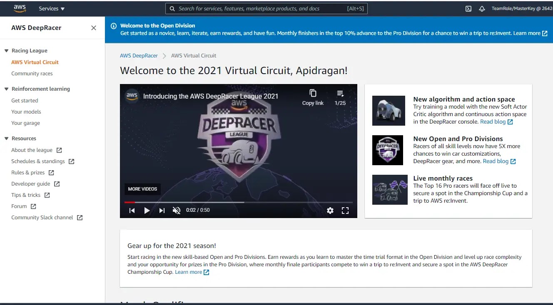Image resolution: width=553 pixels, height=305 pixels.
Task: Open the Get started page
Action: tap(25, 100)
